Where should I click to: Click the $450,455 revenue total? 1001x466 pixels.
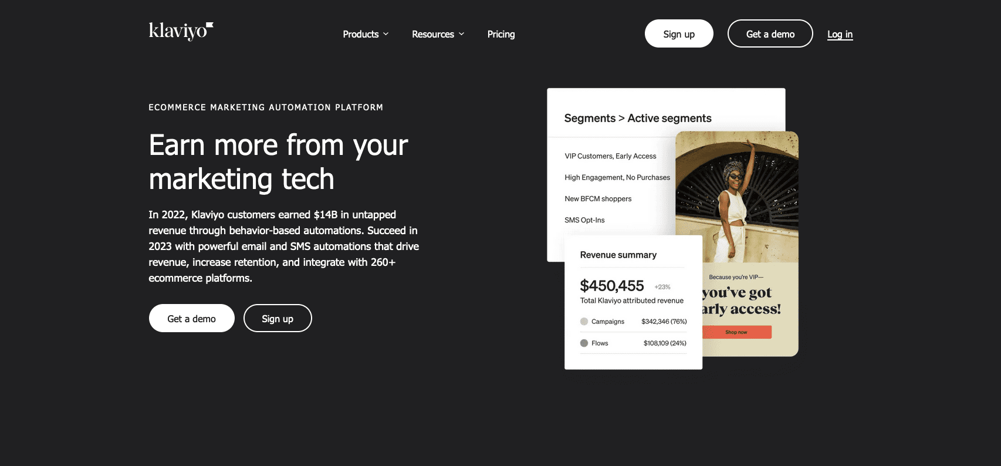coord(612,286)
